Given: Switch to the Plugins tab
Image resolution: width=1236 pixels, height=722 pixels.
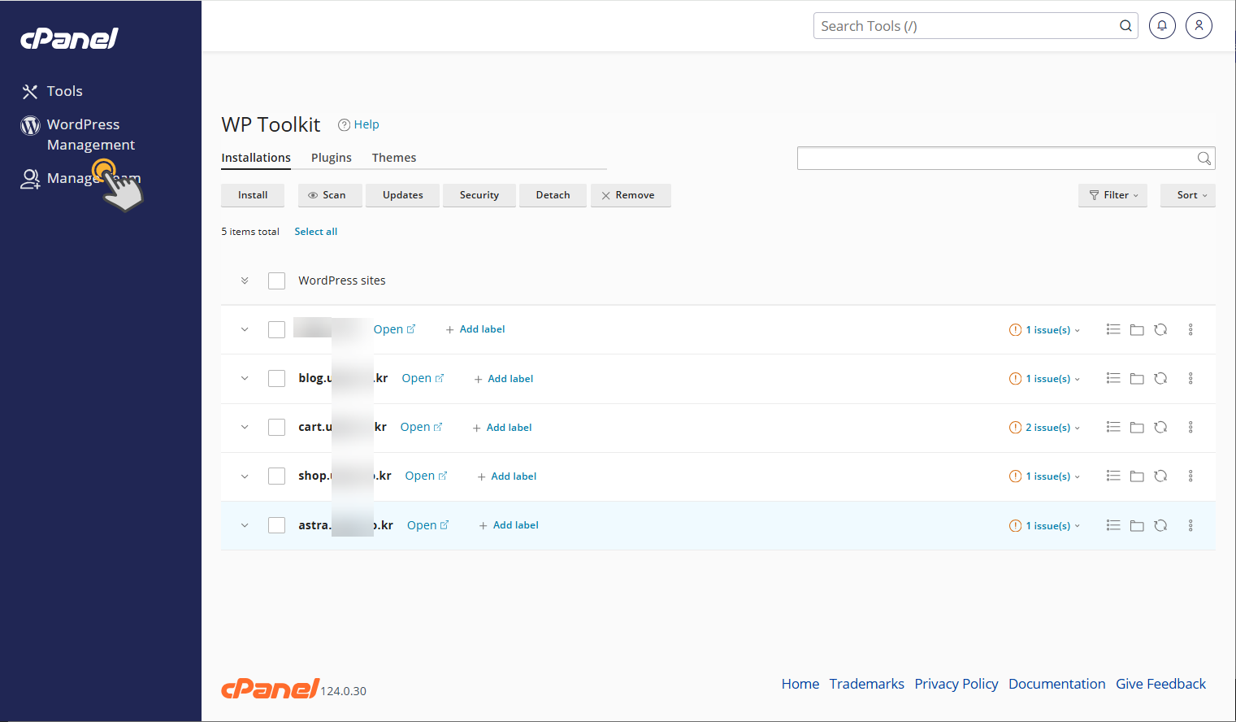Looking at the screenshot, I should pos(332,158).
